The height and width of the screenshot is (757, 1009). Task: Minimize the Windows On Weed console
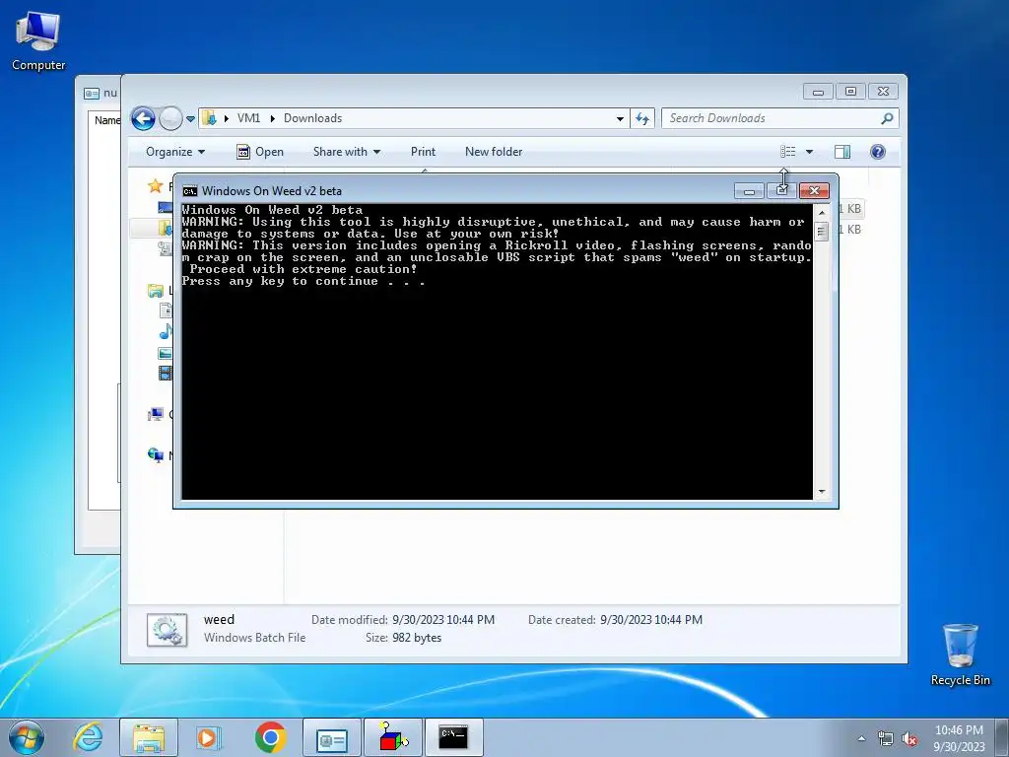coord(749,191)
